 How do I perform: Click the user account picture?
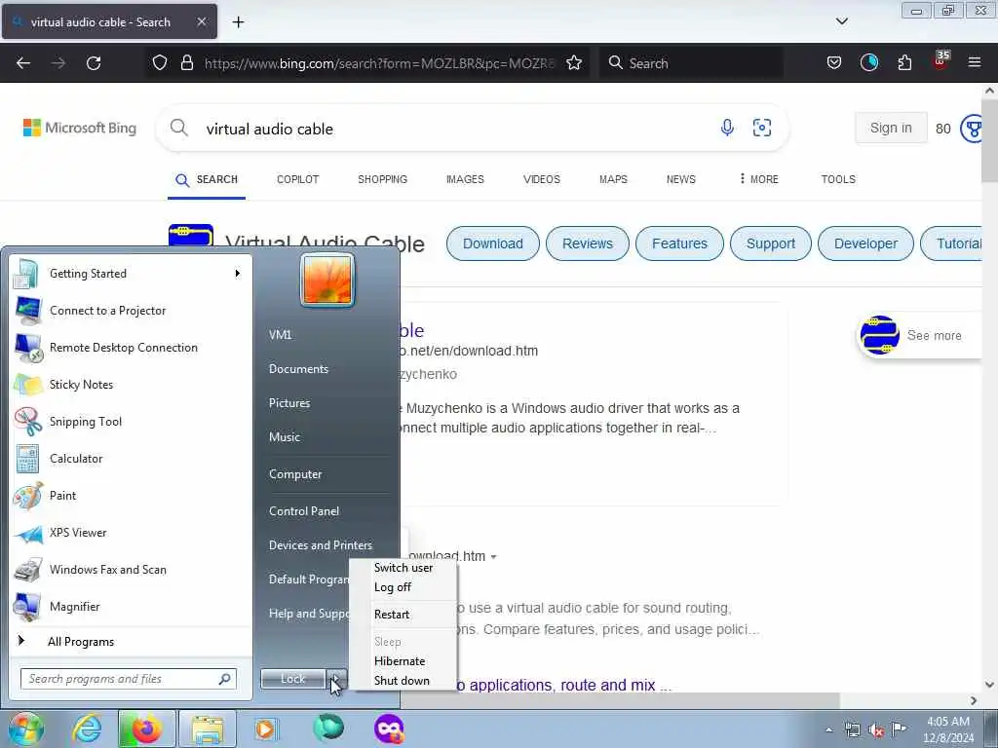[327, 280]
